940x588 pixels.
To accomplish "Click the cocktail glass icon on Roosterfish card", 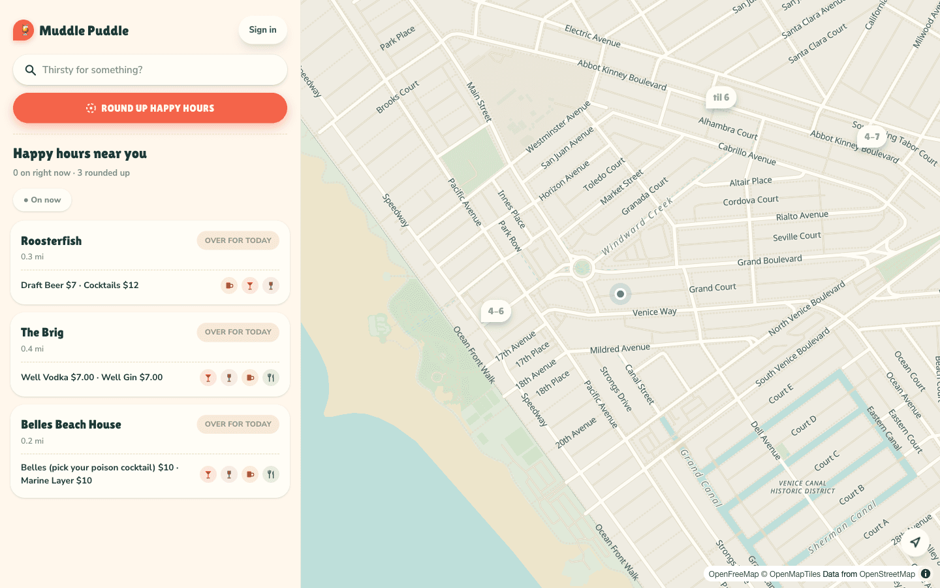I will pyautogui.click(x=250, y=286).
